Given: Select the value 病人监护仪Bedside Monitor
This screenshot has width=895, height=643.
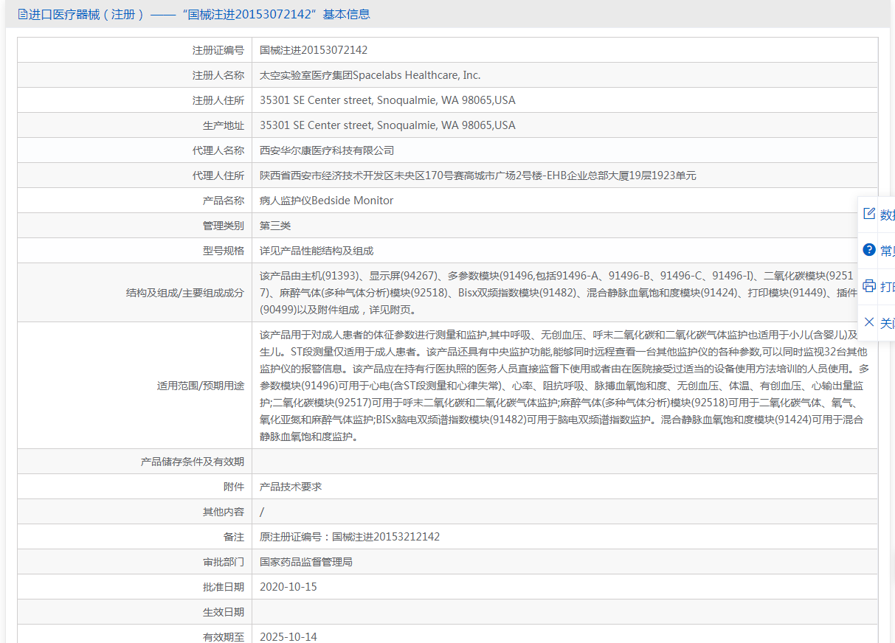Looking at the screenshot, I should coord(327,201).
